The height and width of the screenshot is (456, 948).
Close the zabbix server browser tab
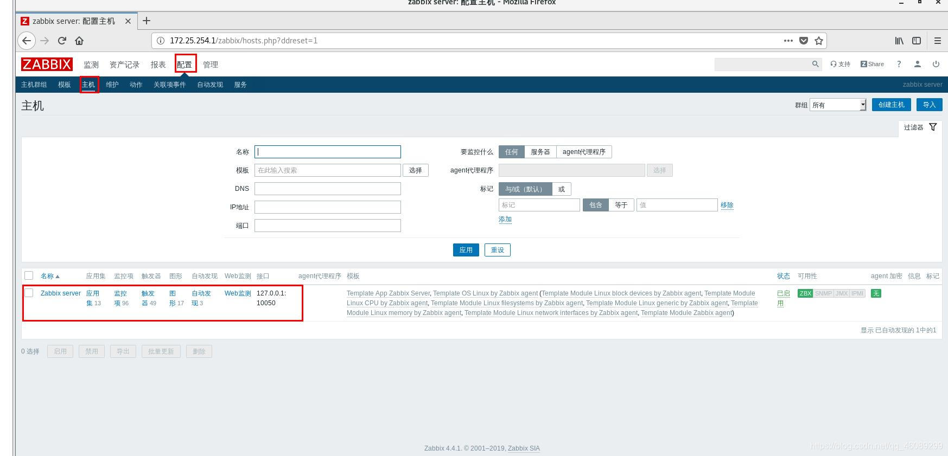(128, 21)
